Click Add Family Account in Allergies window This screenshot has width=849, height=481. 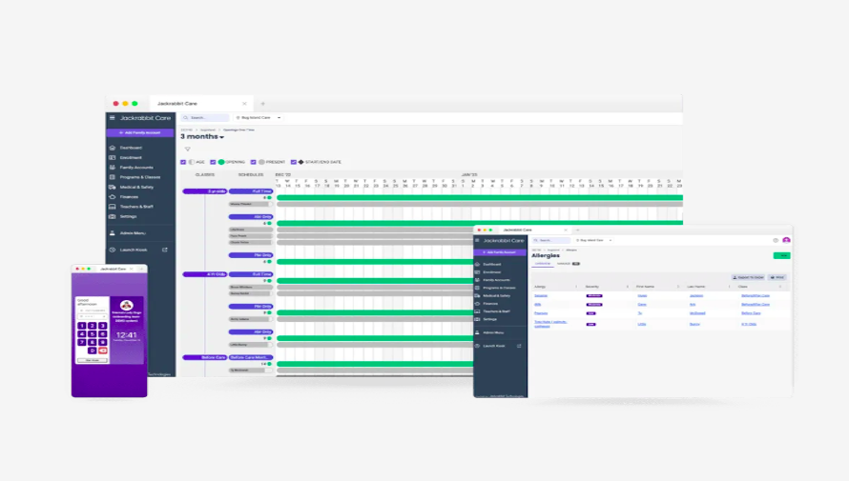click(500, 252)
